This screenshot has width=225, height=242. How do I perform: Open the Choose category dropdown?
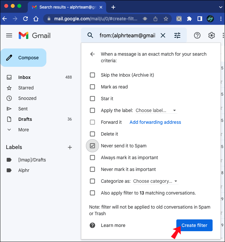(155, 181)
